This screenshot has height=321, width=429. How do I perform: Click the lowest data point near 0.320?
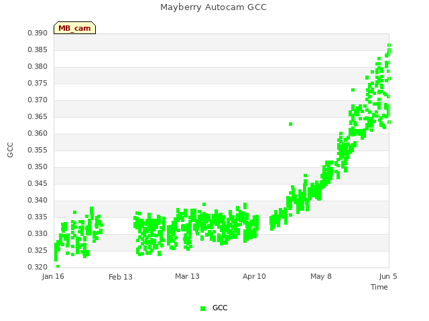tap(58, 266)
